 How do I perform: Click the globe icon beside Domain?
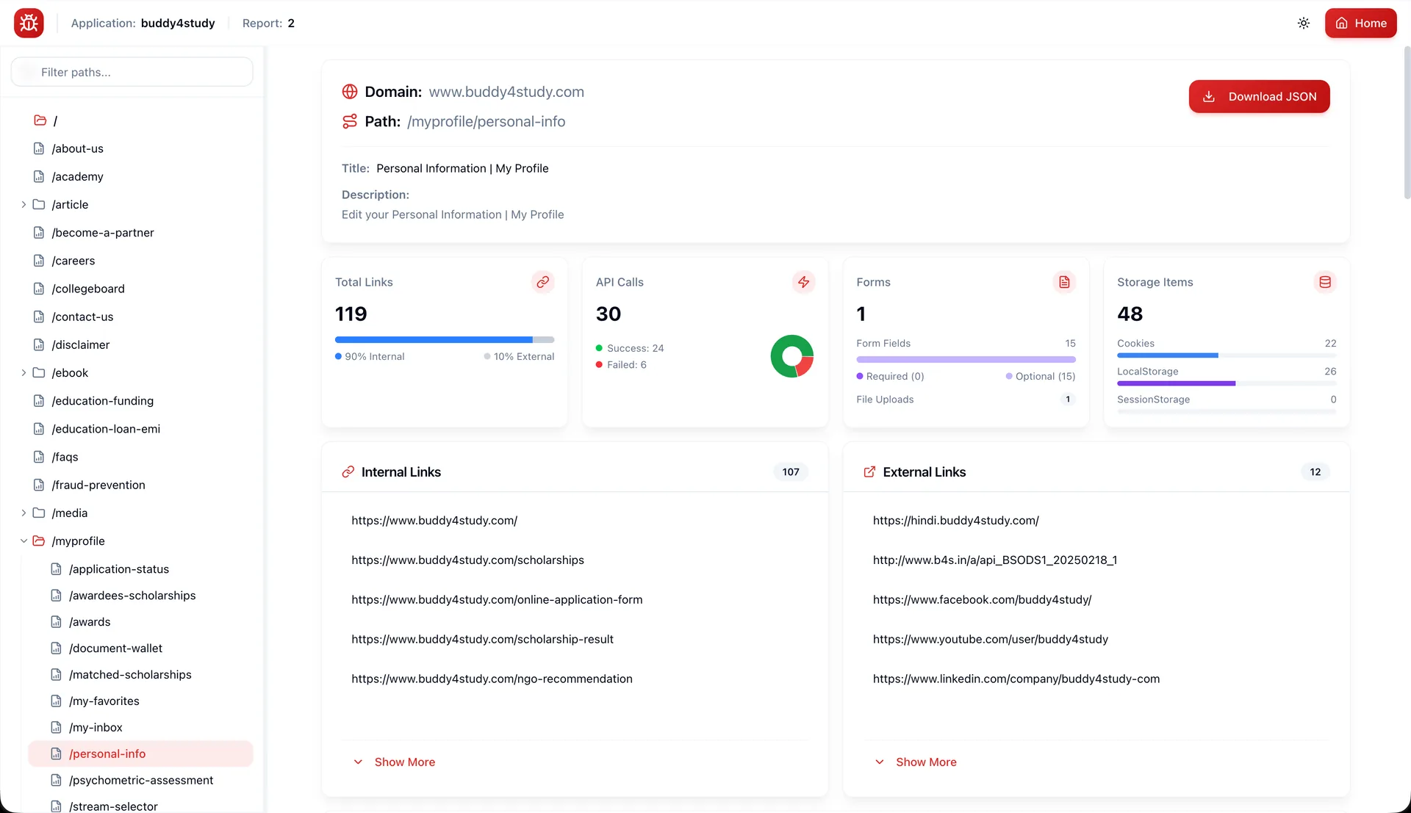click(350, 92)
